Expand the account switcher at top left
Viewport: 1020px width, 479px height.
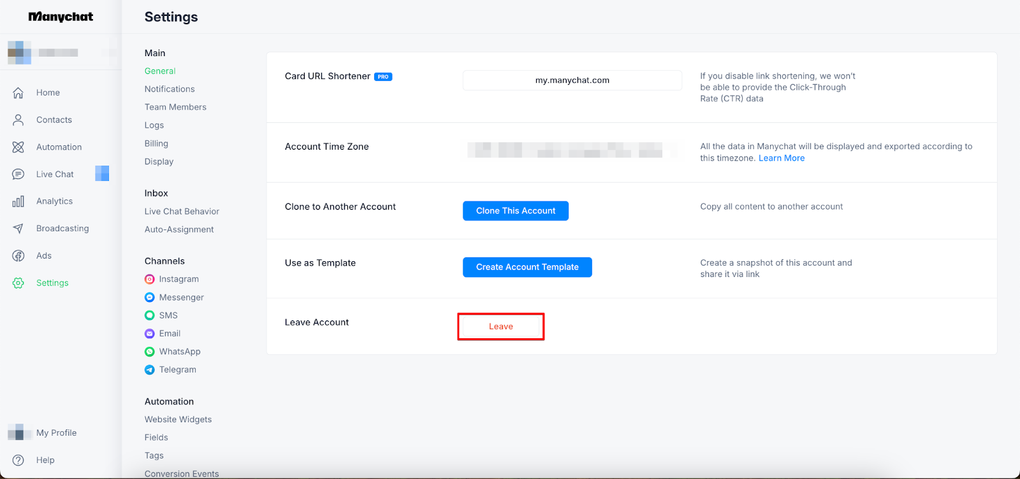[61, 53]
